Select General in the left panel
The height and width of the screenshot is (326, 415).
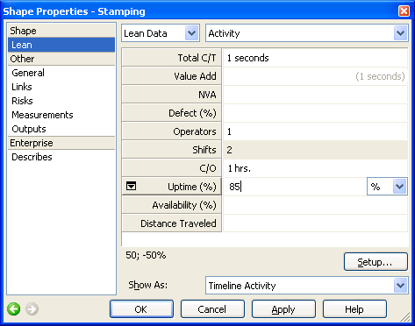[28, 73]
